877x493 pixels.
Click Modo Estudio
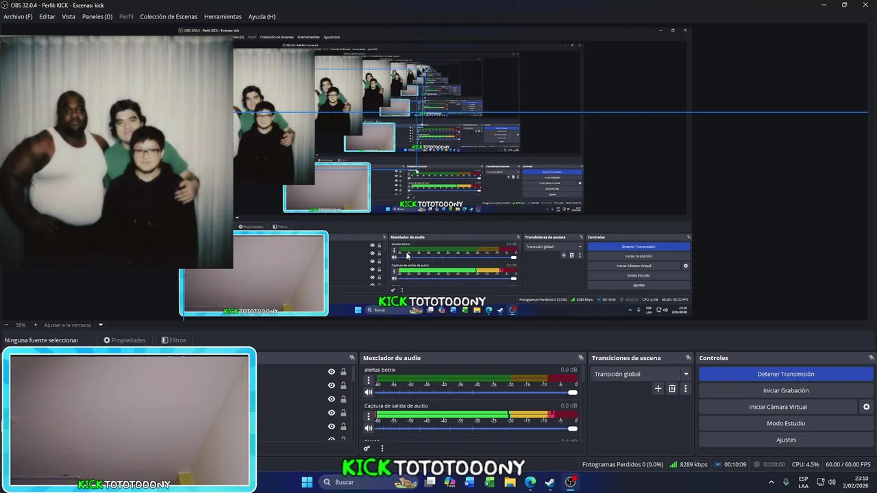pyautogui.click(x=786, y=423)
